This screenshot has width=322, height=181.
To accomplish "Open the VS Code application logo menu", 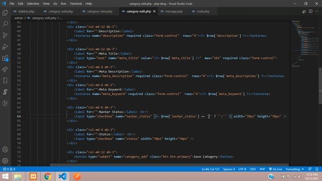I will [4, 4].
